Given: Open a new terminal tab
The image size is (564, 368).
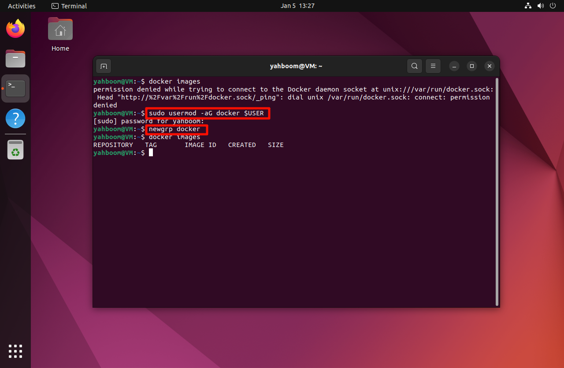Looking at the screenshot, I should pos(103,66).
